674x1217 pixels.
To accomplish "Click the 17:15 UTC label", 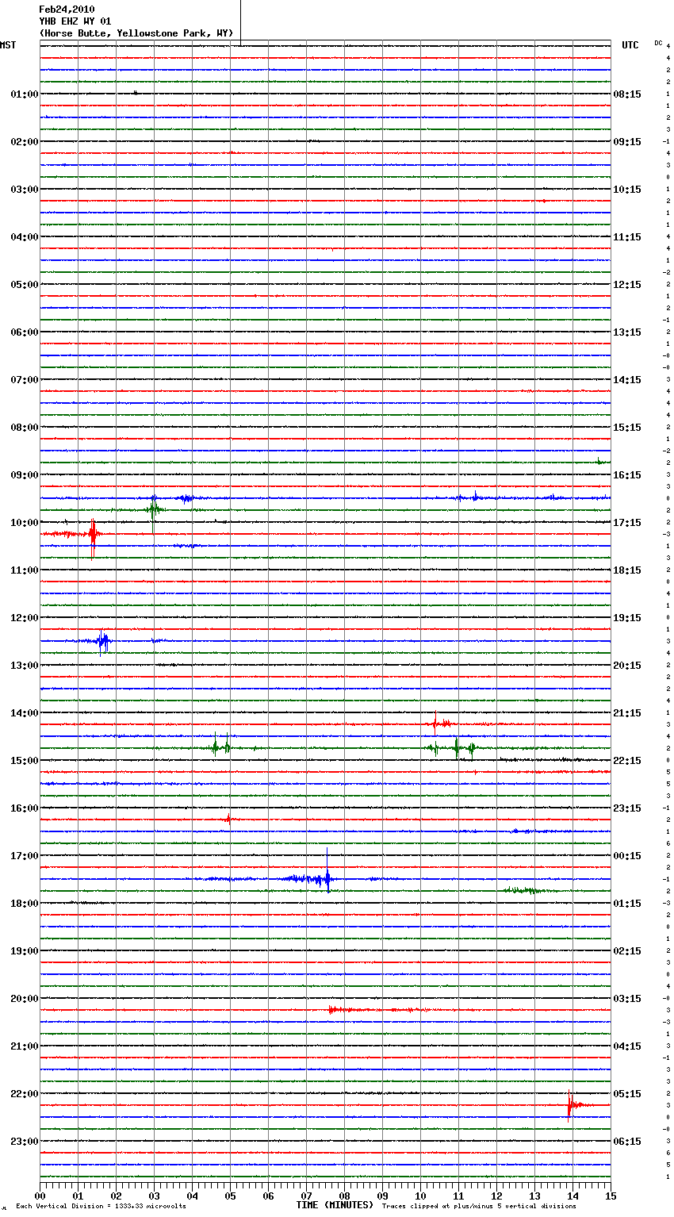I will tap(627, 523).
